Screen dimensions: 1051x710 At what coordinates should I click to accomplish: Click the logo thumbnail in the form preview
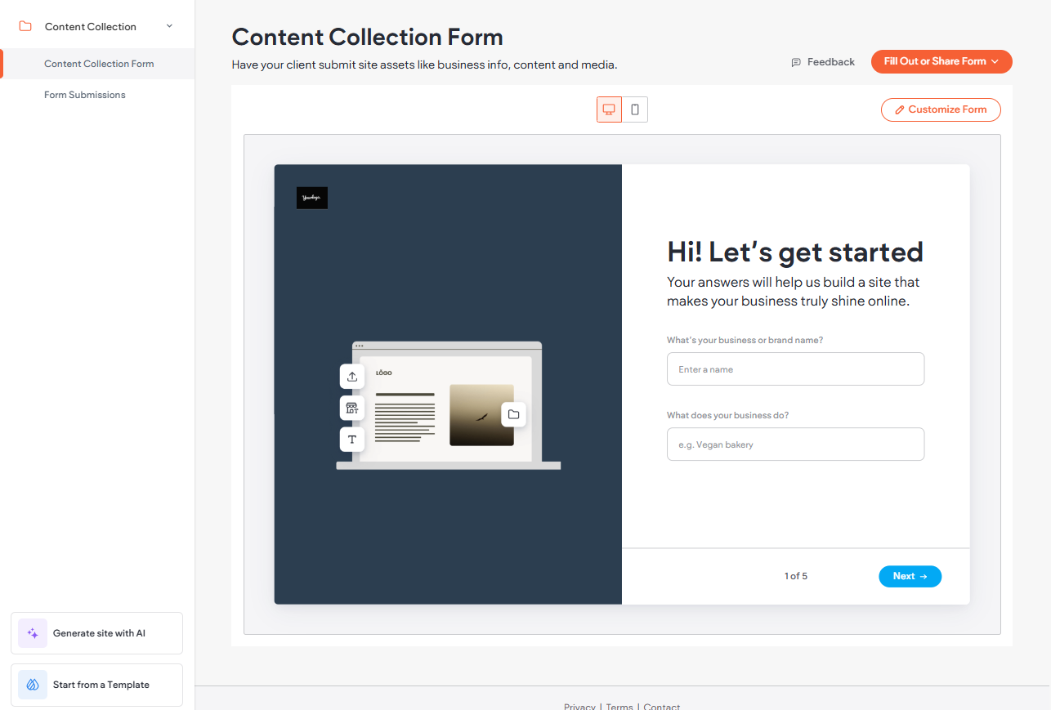[312, 198]
